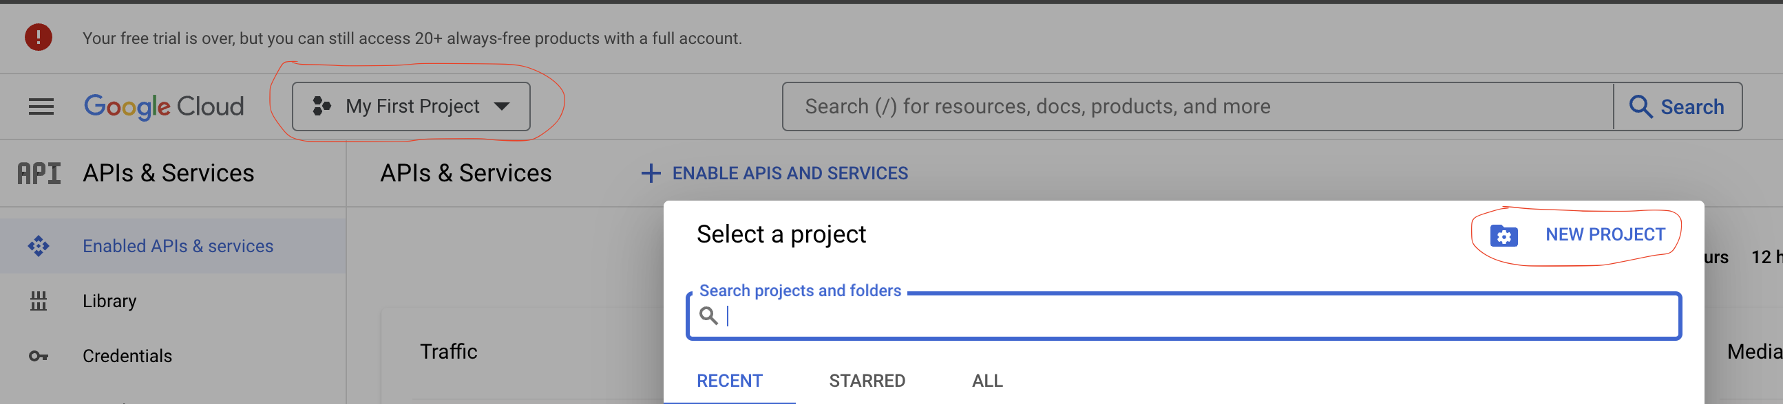The height and width of the screenshot is (404, 1783).
Task: Focus the Search projects and folders field
Action: 1183,315
